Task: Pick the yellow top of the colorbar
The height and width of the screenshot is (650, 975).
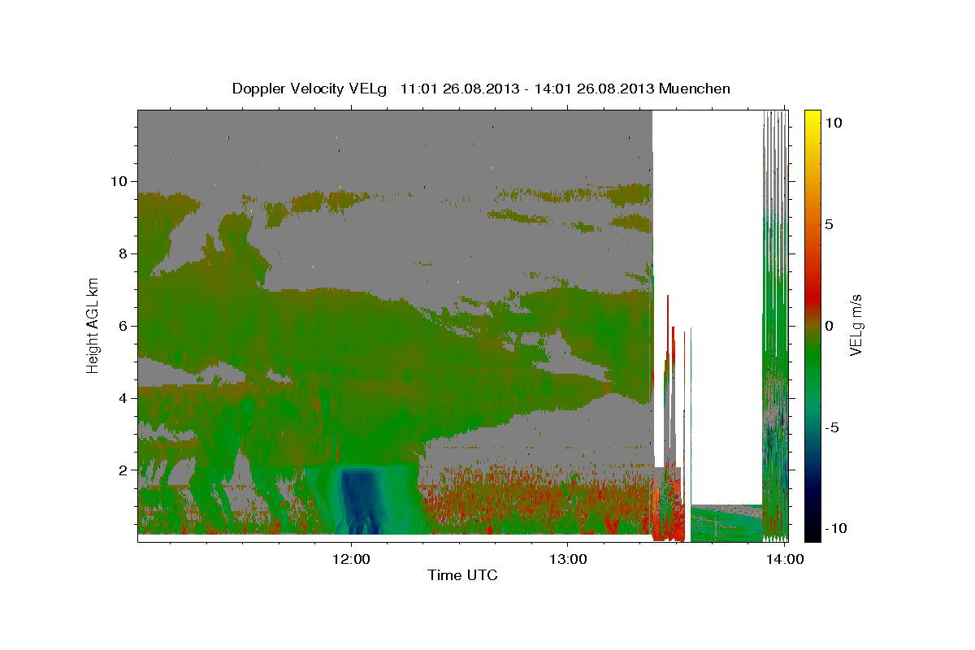Action: click(x=812, y=118)
